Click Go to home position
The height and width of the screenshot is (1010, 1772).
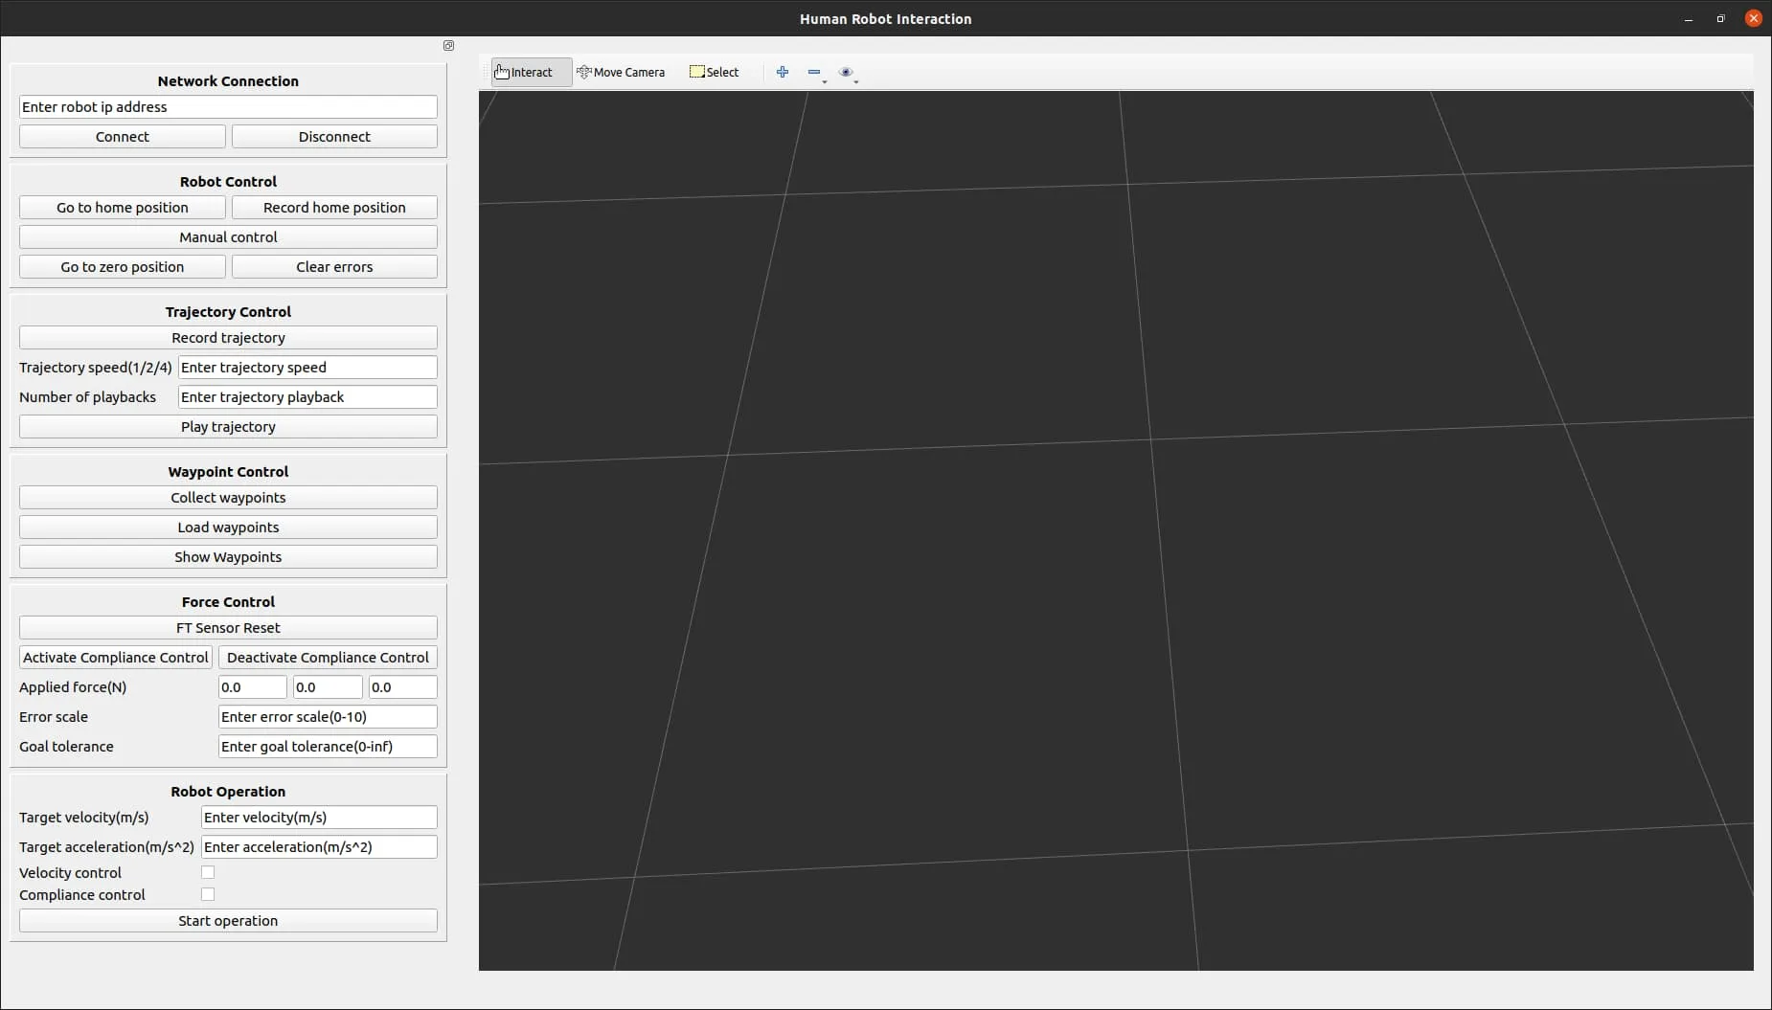(123, 208)
